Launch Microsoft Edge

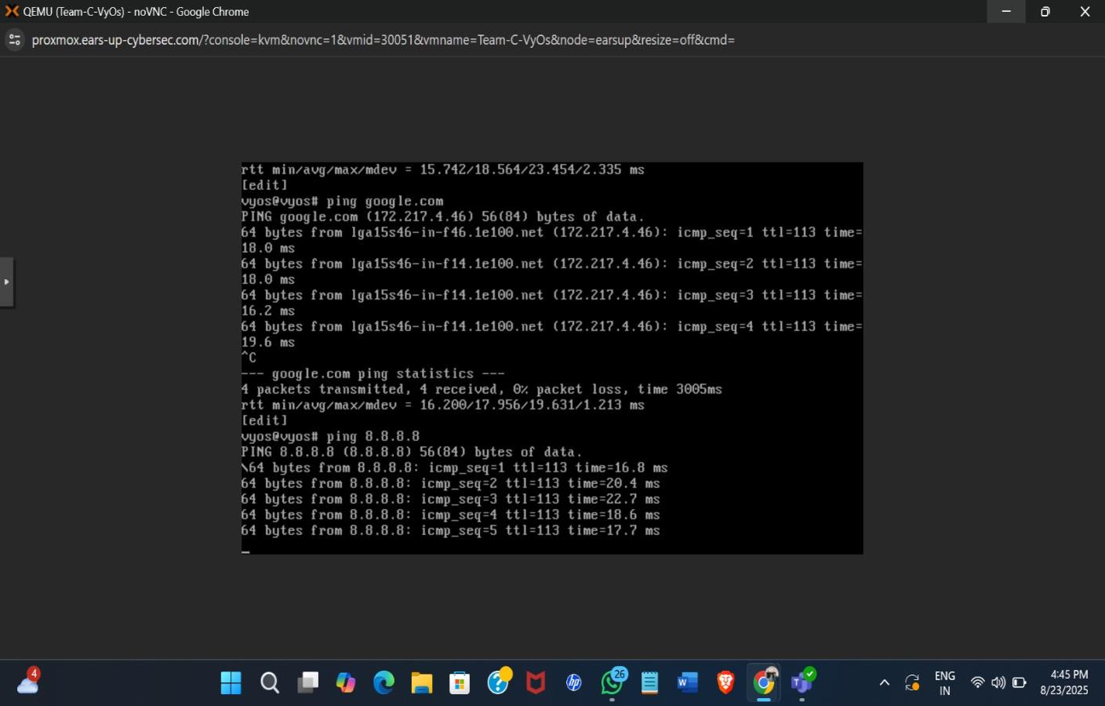click(x=383, y=682)
